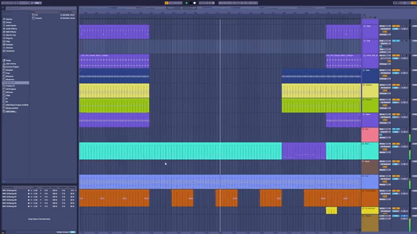Click the Add Folder link
Screen dimensions: 417x234
click(11, 111)
